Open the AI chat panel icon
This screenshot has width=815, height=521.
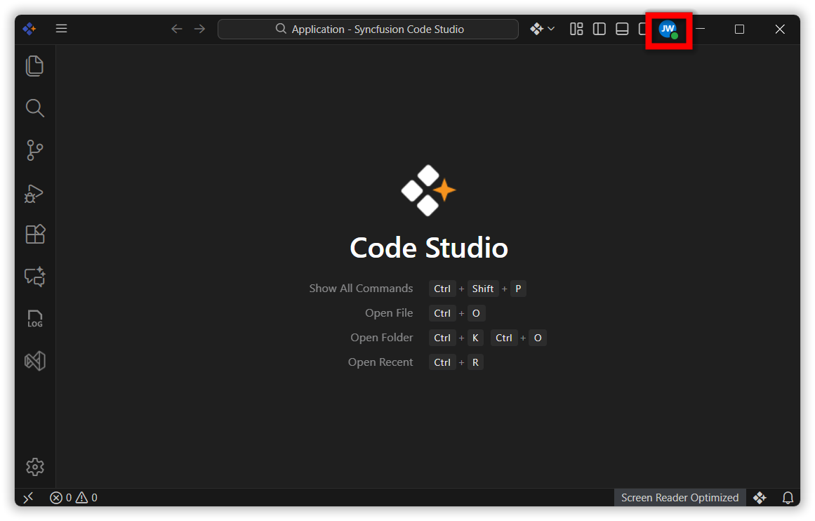pyautogui.click(x=34, y=277)
